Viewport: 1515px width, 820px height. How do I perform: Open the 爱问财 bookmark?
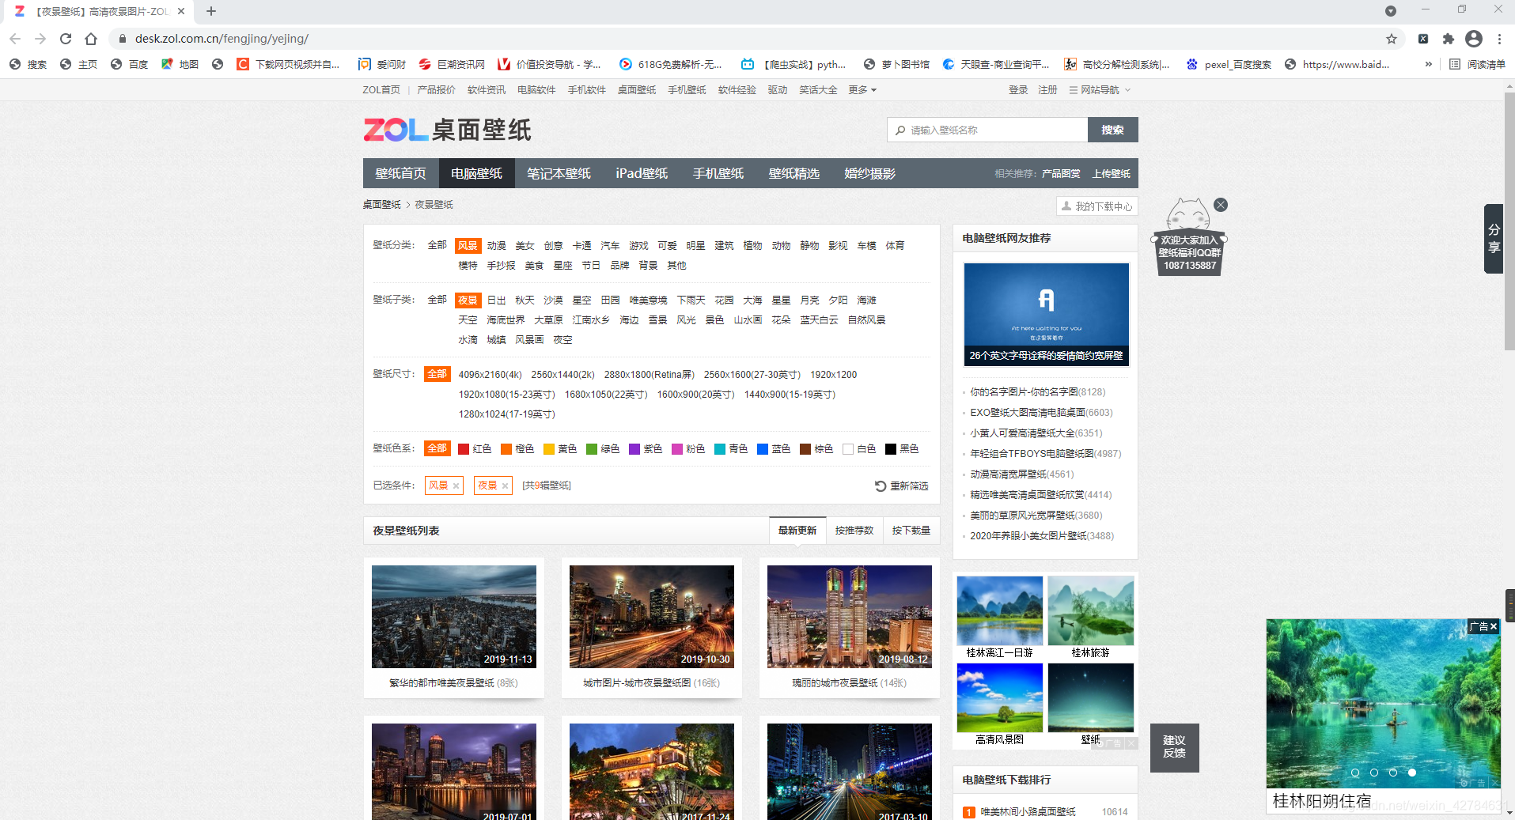tap(382, 64)
